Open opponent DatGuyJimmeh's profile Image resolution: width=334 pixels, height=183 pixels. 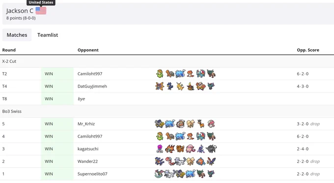(x=92, y=87)
